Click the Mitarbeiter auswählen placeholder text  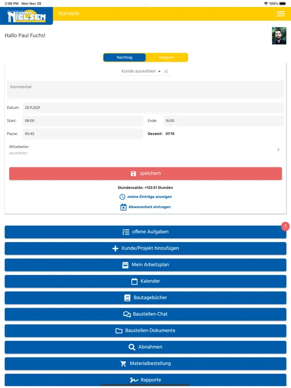coord(18,153)
